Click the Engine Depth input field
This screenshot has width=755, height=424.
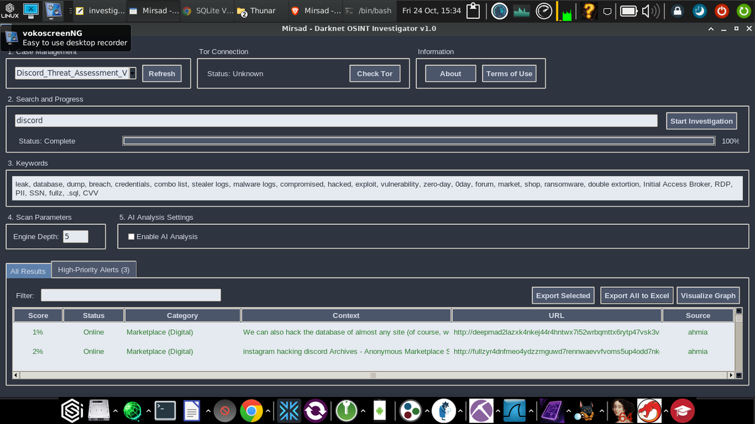tap(75, 236)
